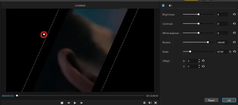Open the video adjustment tab icon
Viewport: 238px width, 105px height.
tap(163, 6)
